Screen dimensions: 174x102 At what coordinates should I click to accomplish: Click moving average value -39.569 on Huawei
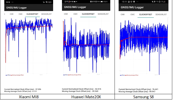click(95, 91)
